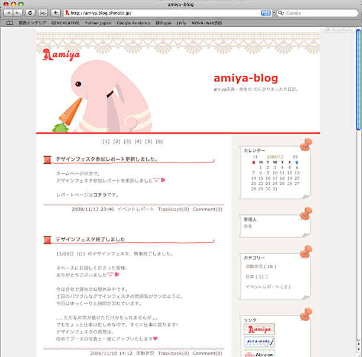The height and width of the screenshot is (357, 362).
Task: Open NOVA-Web予約 bookmark
Action: (206, 23)
